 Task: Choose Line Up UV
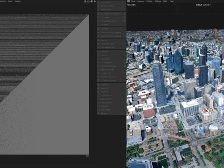pyautogui.click(x=112, y=59)
